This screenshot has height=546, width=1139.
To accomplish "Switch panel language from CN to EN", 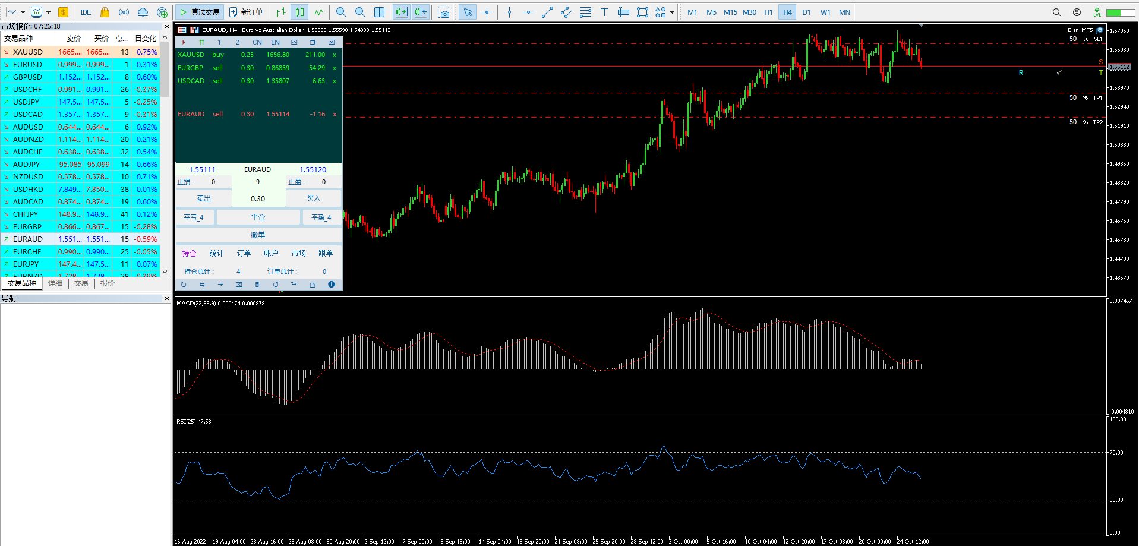I will pos(275,42).
